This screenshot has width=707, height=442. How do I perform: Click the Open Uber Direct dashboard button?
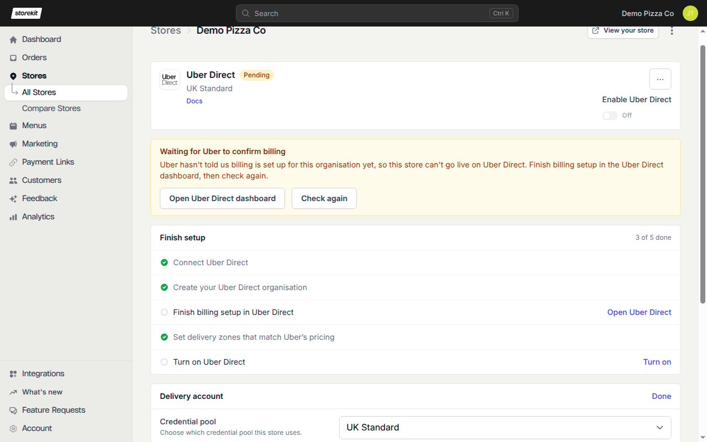222,198
